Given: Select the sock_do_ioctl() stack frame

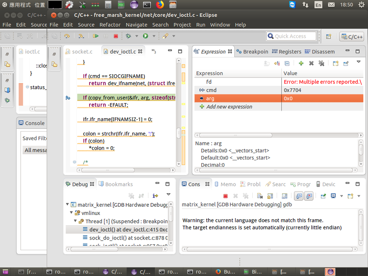Looking at the screenshot, I should click(x=117, y=238).
